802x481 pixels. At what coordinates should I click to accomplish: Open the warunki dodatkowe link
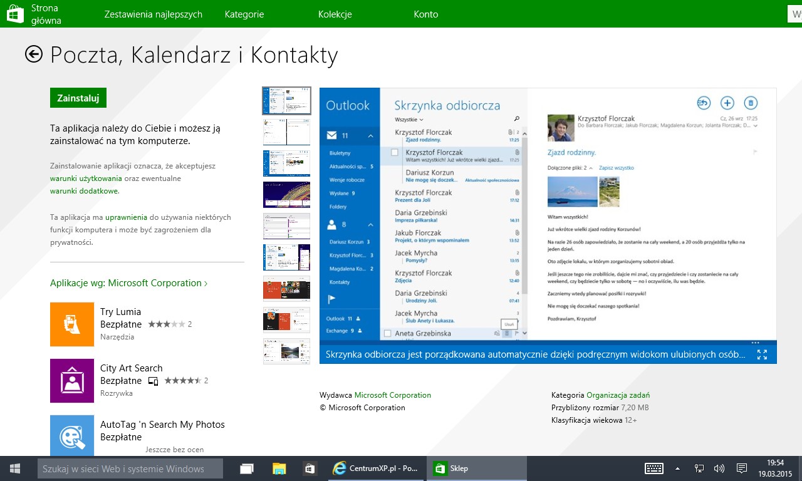coord(85,191)
